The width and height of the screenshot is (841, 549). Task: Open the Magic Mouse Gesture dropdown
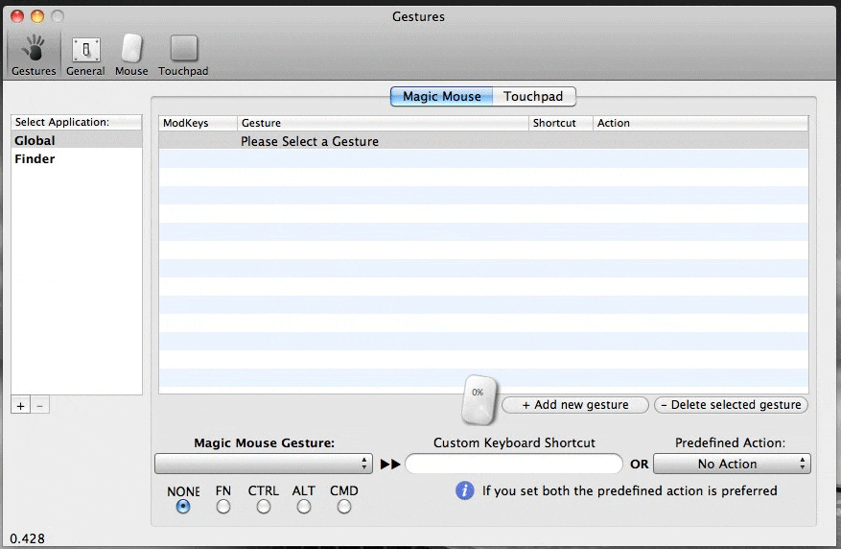coord(264,464)
